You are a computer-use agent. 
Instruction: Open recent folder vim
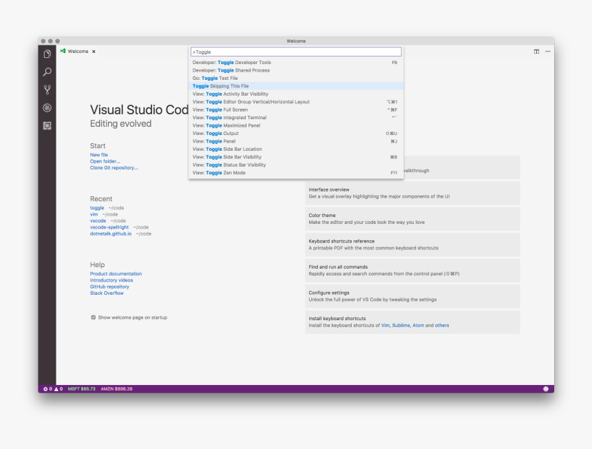click(x=94, y=214)
